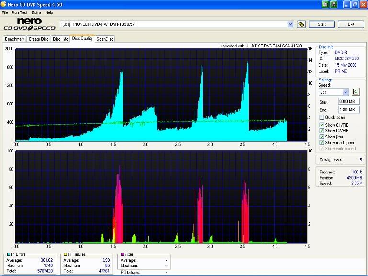The width and height of the screenshot is (368, 276).
Task: Click PI Errors total 5787420
Action: point(45,271)
